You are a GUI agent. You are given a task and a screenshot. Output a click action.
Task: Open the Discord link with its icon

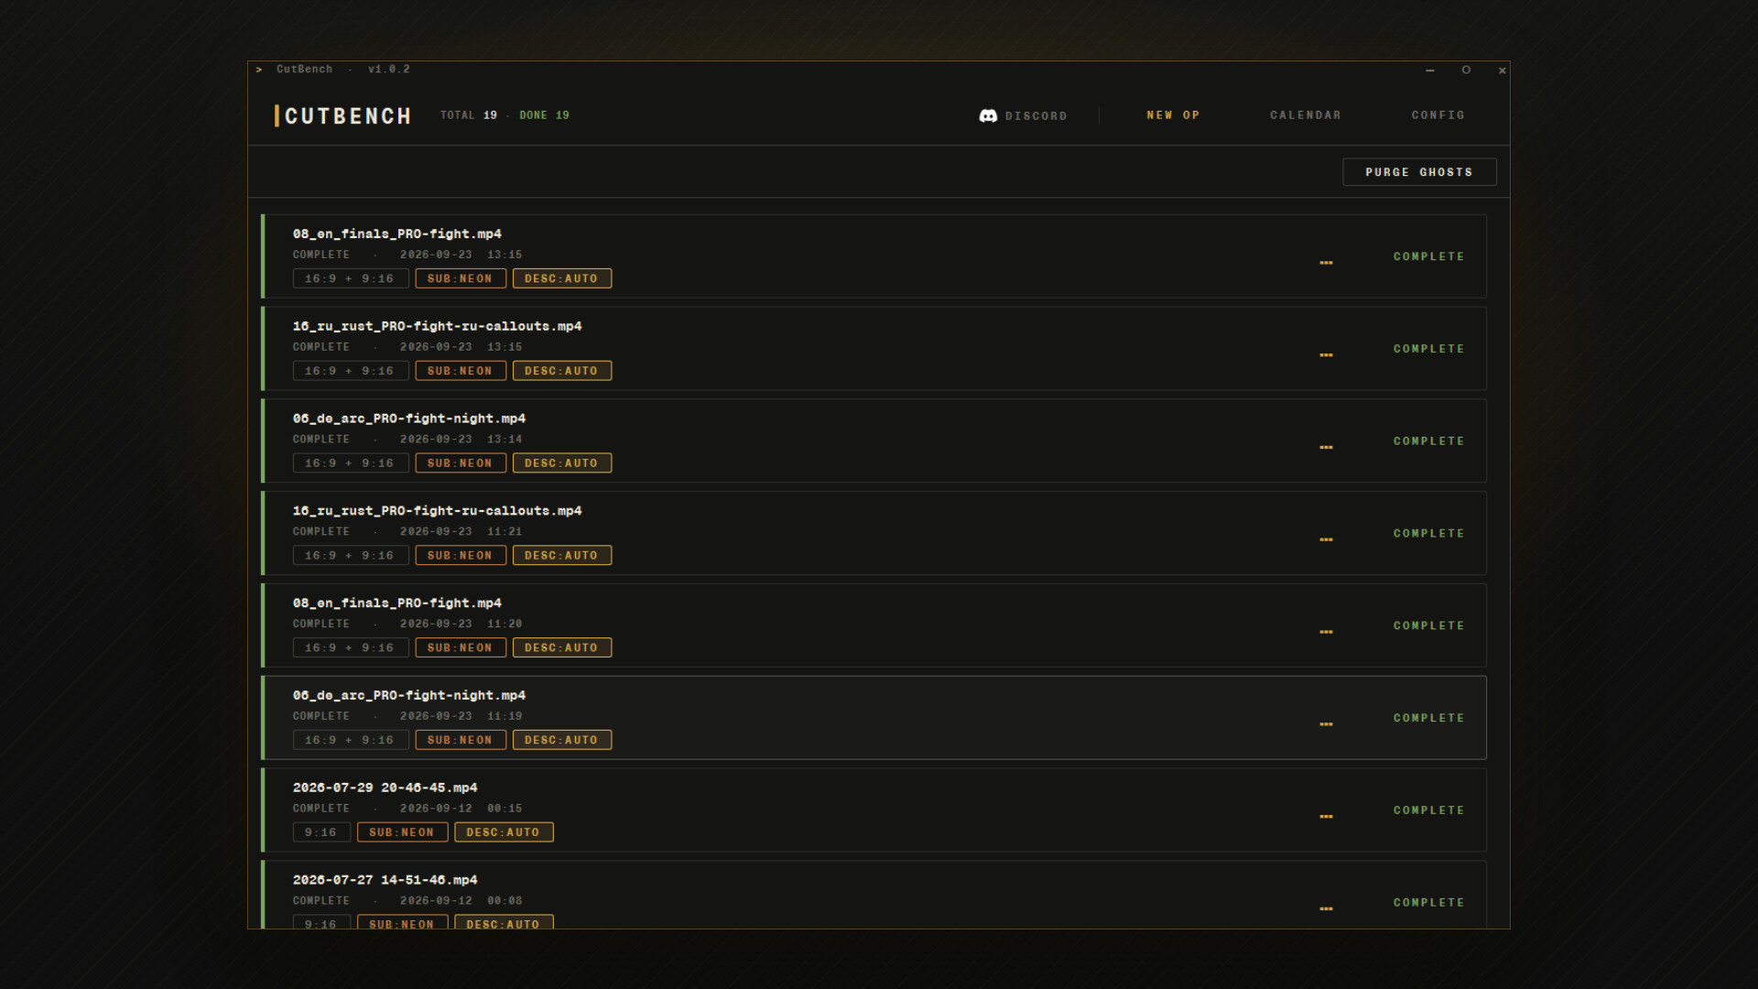tap(1023, 116)
